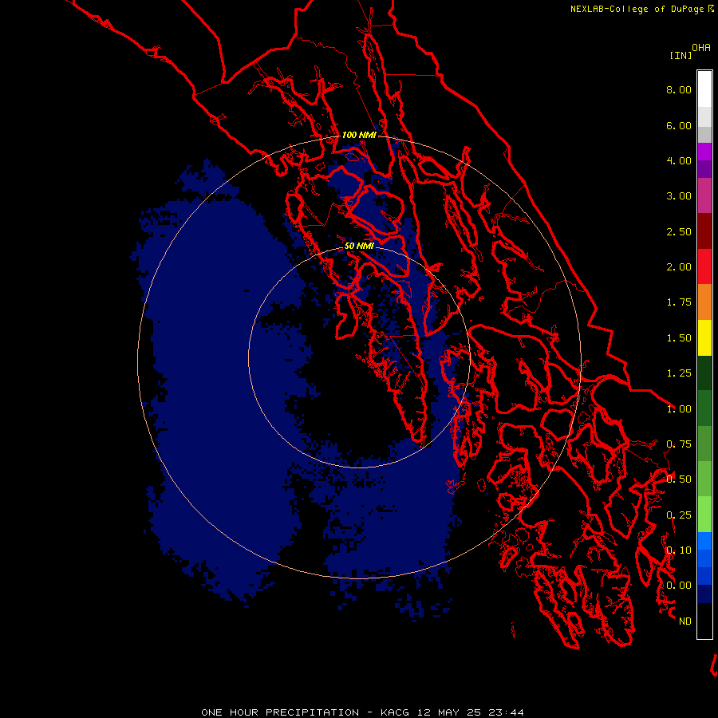This screenshot has height=718, width=718.
Task: Click the white legend swatch at top
Action: click(x=704, y=89)
